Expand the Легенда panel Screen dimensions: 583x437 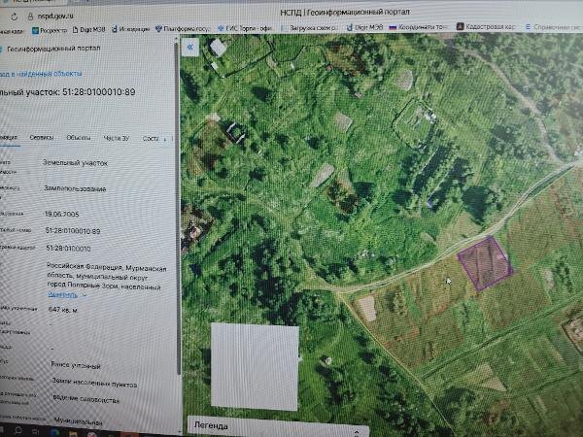pos(278,426)
